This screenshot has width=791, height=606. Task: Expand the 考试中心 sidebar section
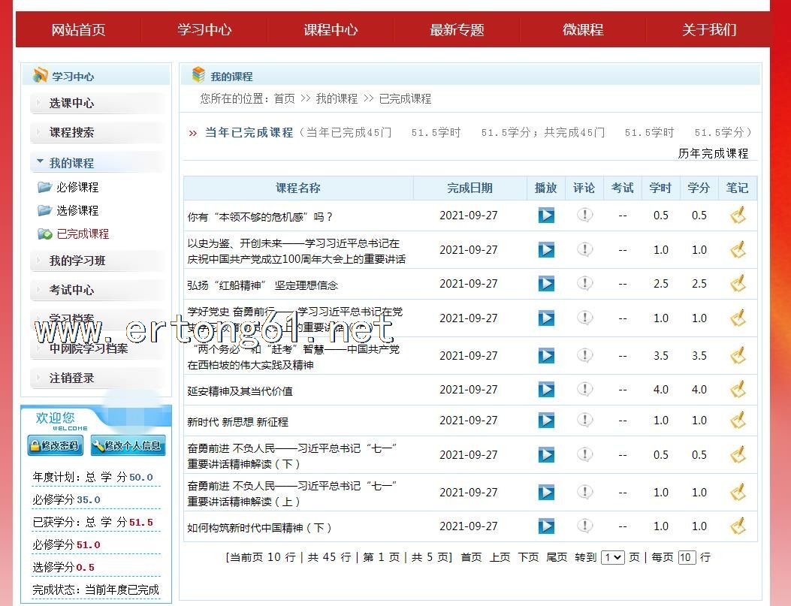coord(71,290)
